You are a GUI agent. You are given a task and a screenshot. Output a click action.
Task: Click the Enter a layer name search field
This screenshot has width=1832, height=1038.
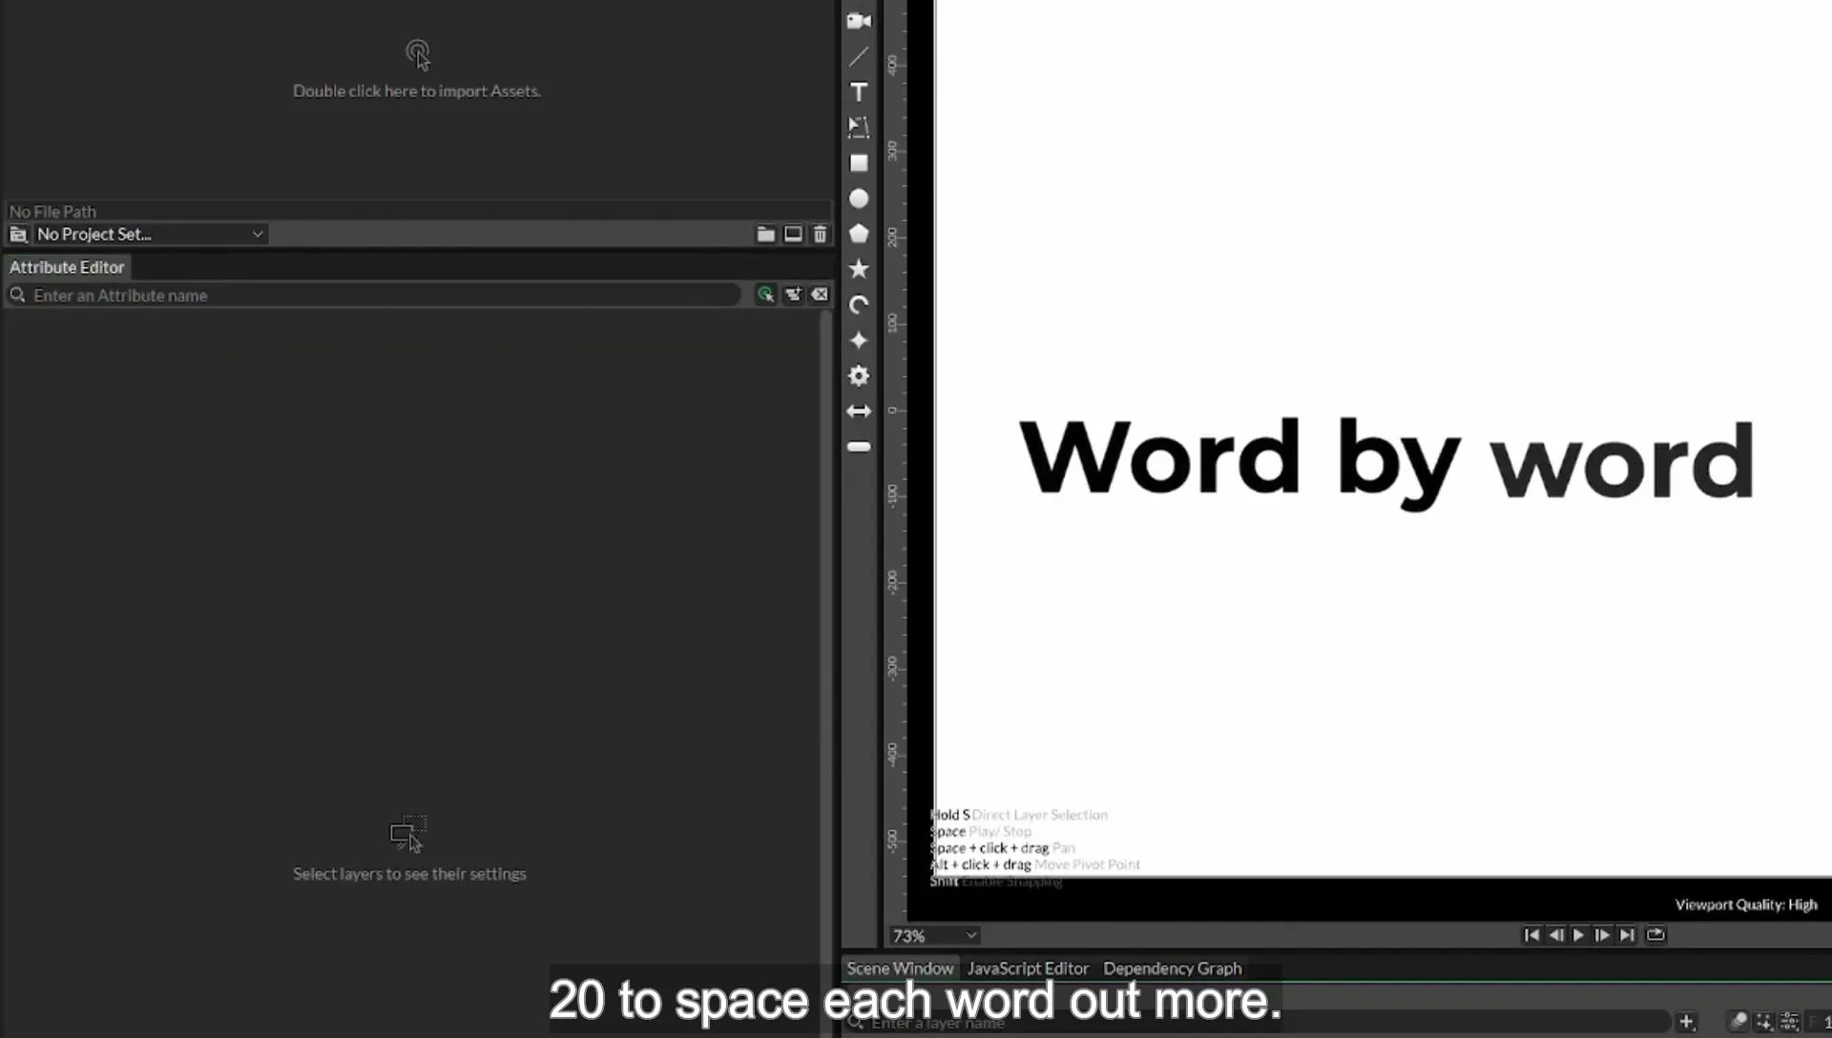tap(1258, 1023)
